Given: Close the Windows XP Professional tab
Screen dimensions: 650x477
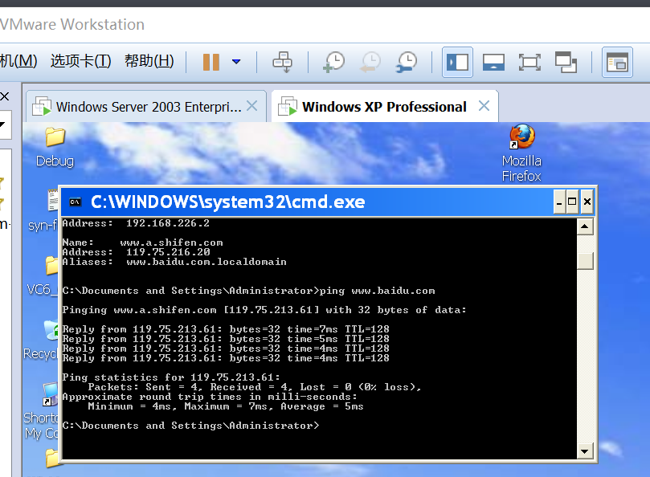Looking at the screenshot, I should point(484,106).
